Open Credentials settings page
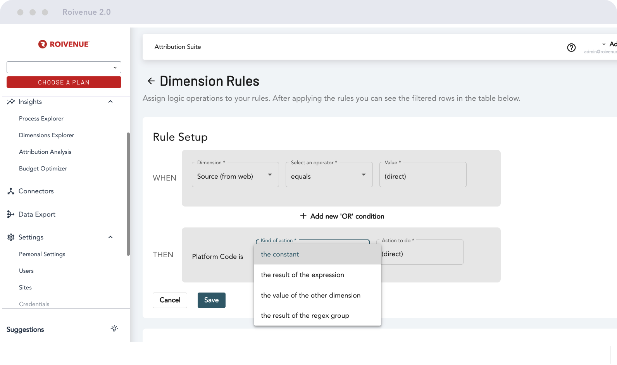The image size is (617, 365). (34, 304)
